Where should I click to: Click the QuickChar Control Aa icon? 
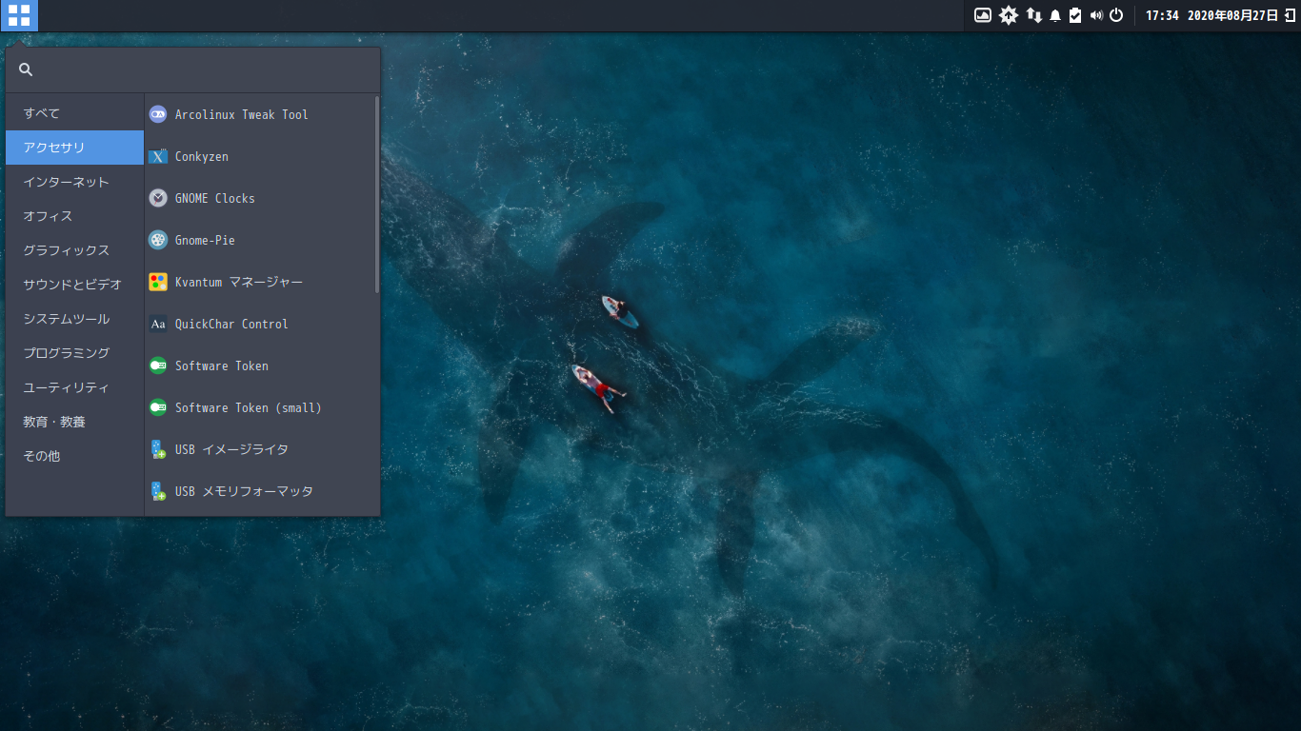pos(158,324)
